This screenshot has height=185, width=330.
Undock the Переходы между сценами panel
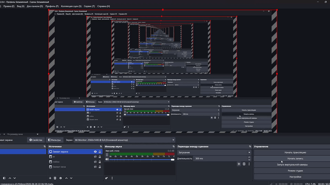click(250, 146)
